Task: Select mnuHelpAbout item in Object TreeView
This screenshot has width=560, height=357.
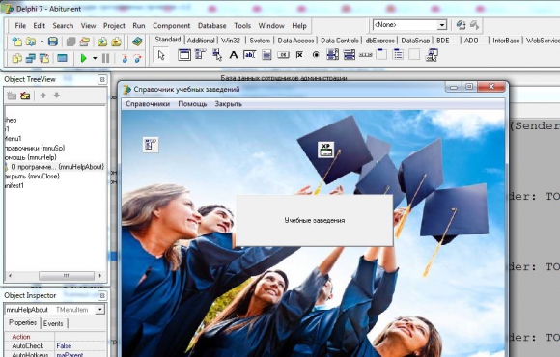Action: pos(55,167)
